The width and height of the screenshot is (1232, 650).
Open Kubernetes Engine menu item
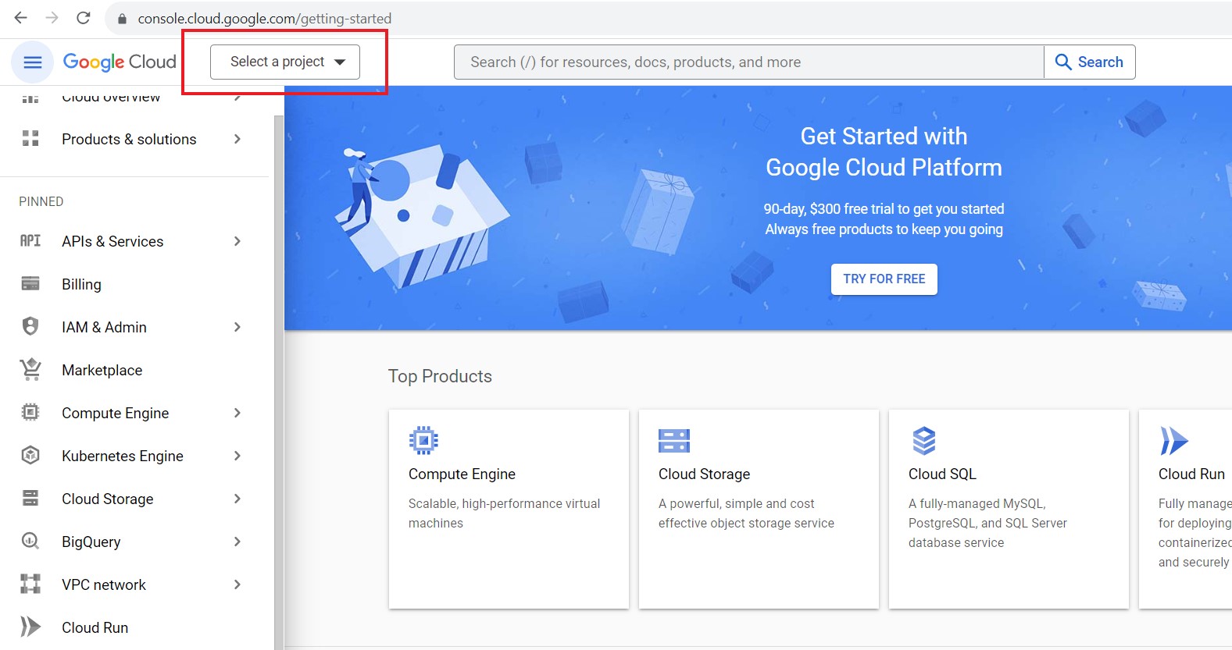click(123, 456)
